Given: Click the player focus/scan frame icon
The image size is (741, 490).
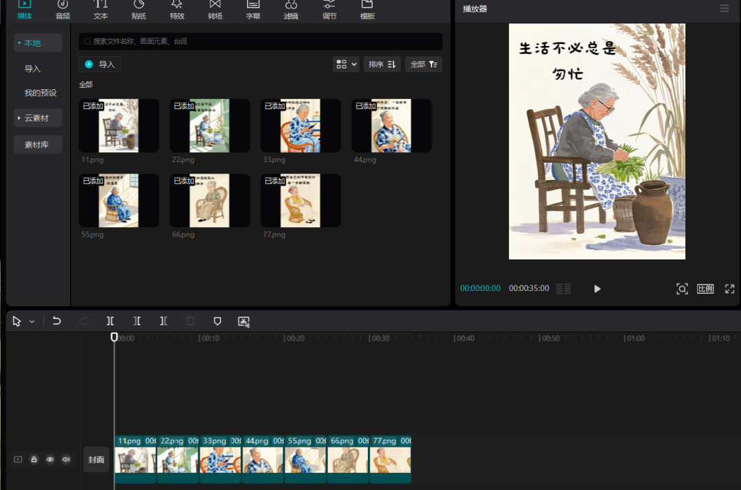Looking at the screenshot, I should pyautogui.click(x=682, y=289).
